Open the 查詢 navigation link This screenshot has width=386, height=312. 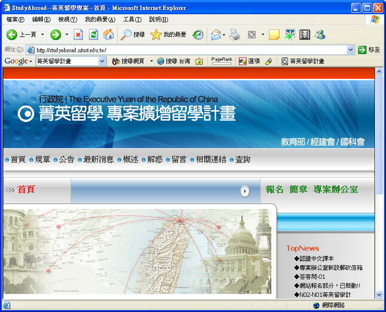click(x=243, y=160)
